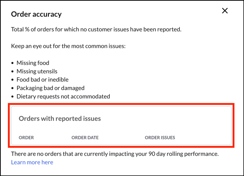The height and width of the screenshot is (176, 244).
Task: Click the Packaging bad or damaged item
Action: coord(50,88)
